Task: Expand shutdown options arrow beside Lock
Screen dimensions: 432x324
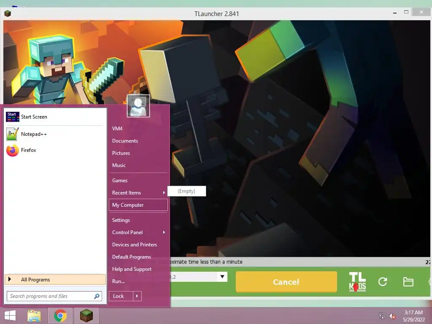Action: pyautogui.click(x=137, y=296)
